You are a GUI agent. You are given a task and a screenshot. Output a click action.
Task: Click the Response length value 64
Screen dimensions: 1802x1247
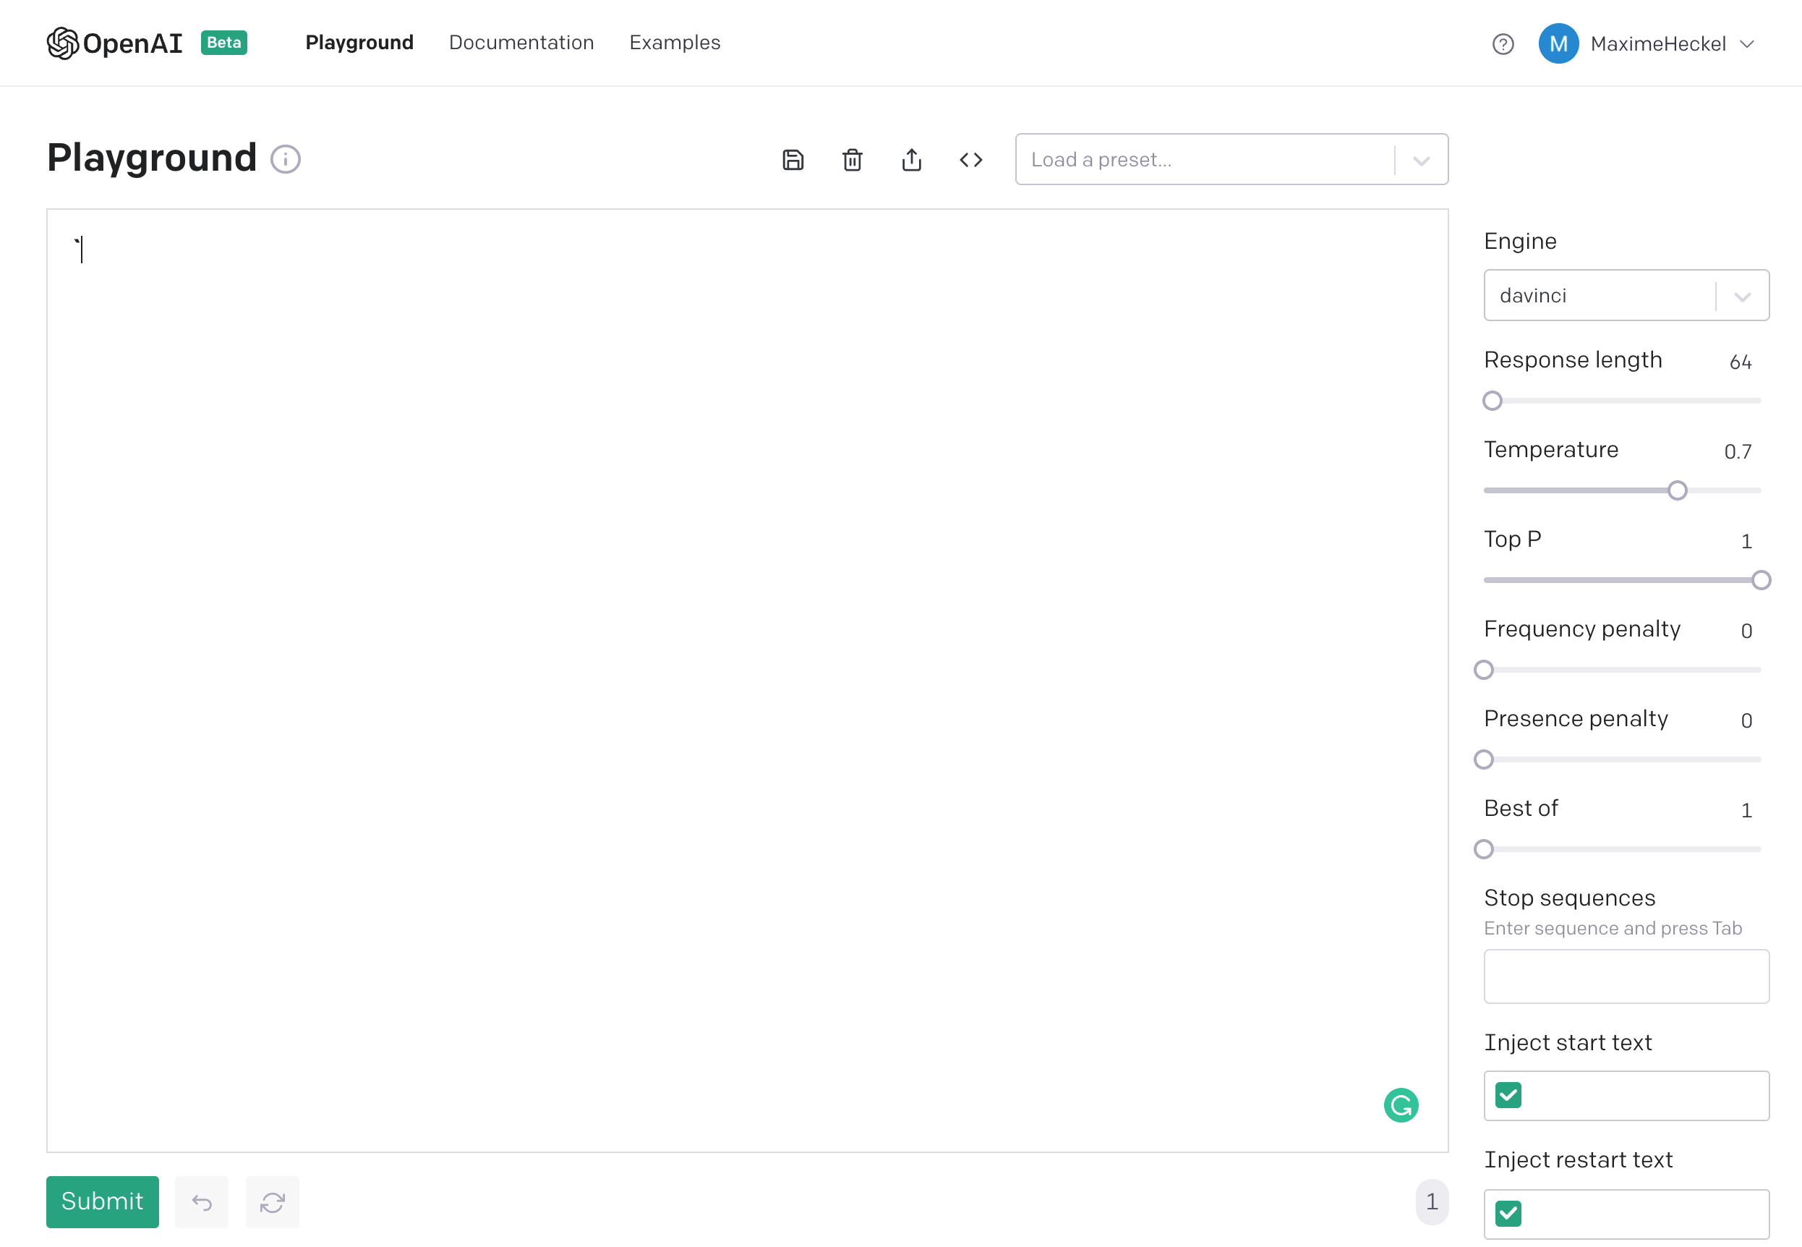[1741, 362]
